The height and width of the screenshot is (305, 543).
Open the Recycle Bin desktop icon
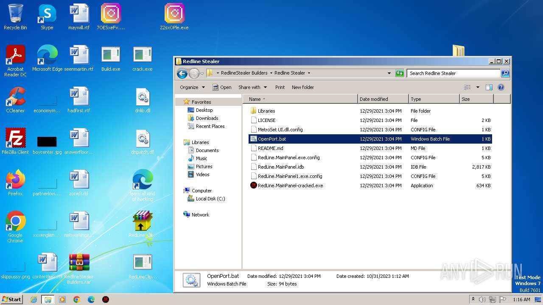(15, 17)
